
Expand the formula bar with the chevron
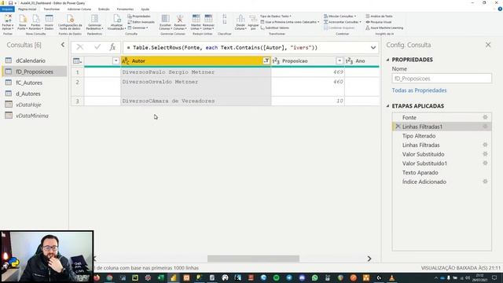373,47
